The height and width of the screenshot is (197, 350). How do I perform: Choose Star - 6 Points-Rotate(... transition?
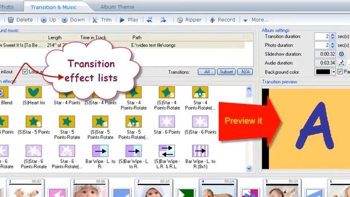coord(67,157)
